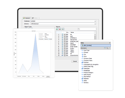Click the date icon beside ShipDate
The image size is (125, 98).
pyautogui.click(x=82, y=79)
